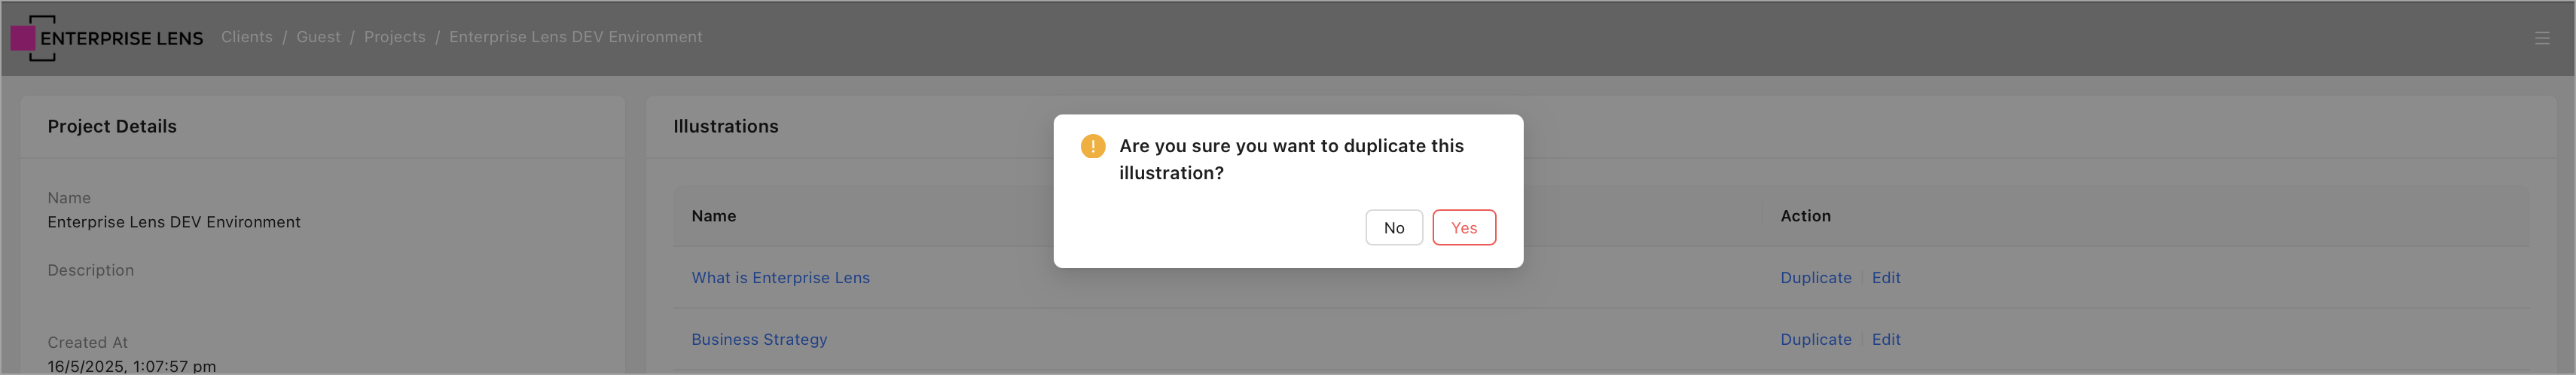Screen dimensions: 2576x375
Task: Navigate to Guest breadcrumb
Action: [x=318, y=37]
